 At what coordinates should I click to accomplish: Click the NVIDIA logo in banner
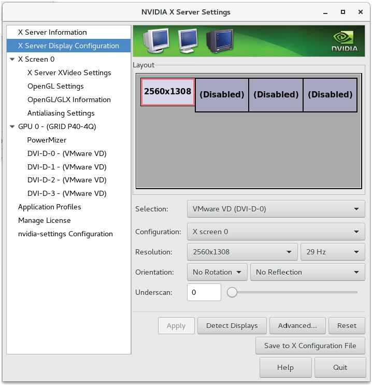(345, 41)
